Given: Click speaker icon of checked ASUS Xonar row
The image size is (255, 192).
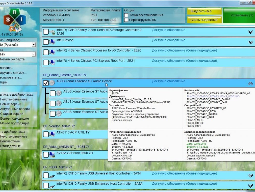Looking at the screenshot, I should tap(52, 83).
